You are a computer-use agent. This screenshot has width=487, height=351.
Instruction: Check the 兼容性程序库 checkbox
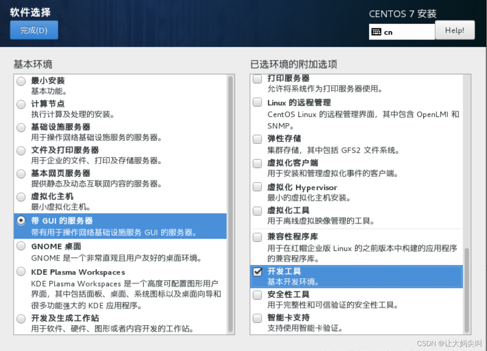coord(258,237)
